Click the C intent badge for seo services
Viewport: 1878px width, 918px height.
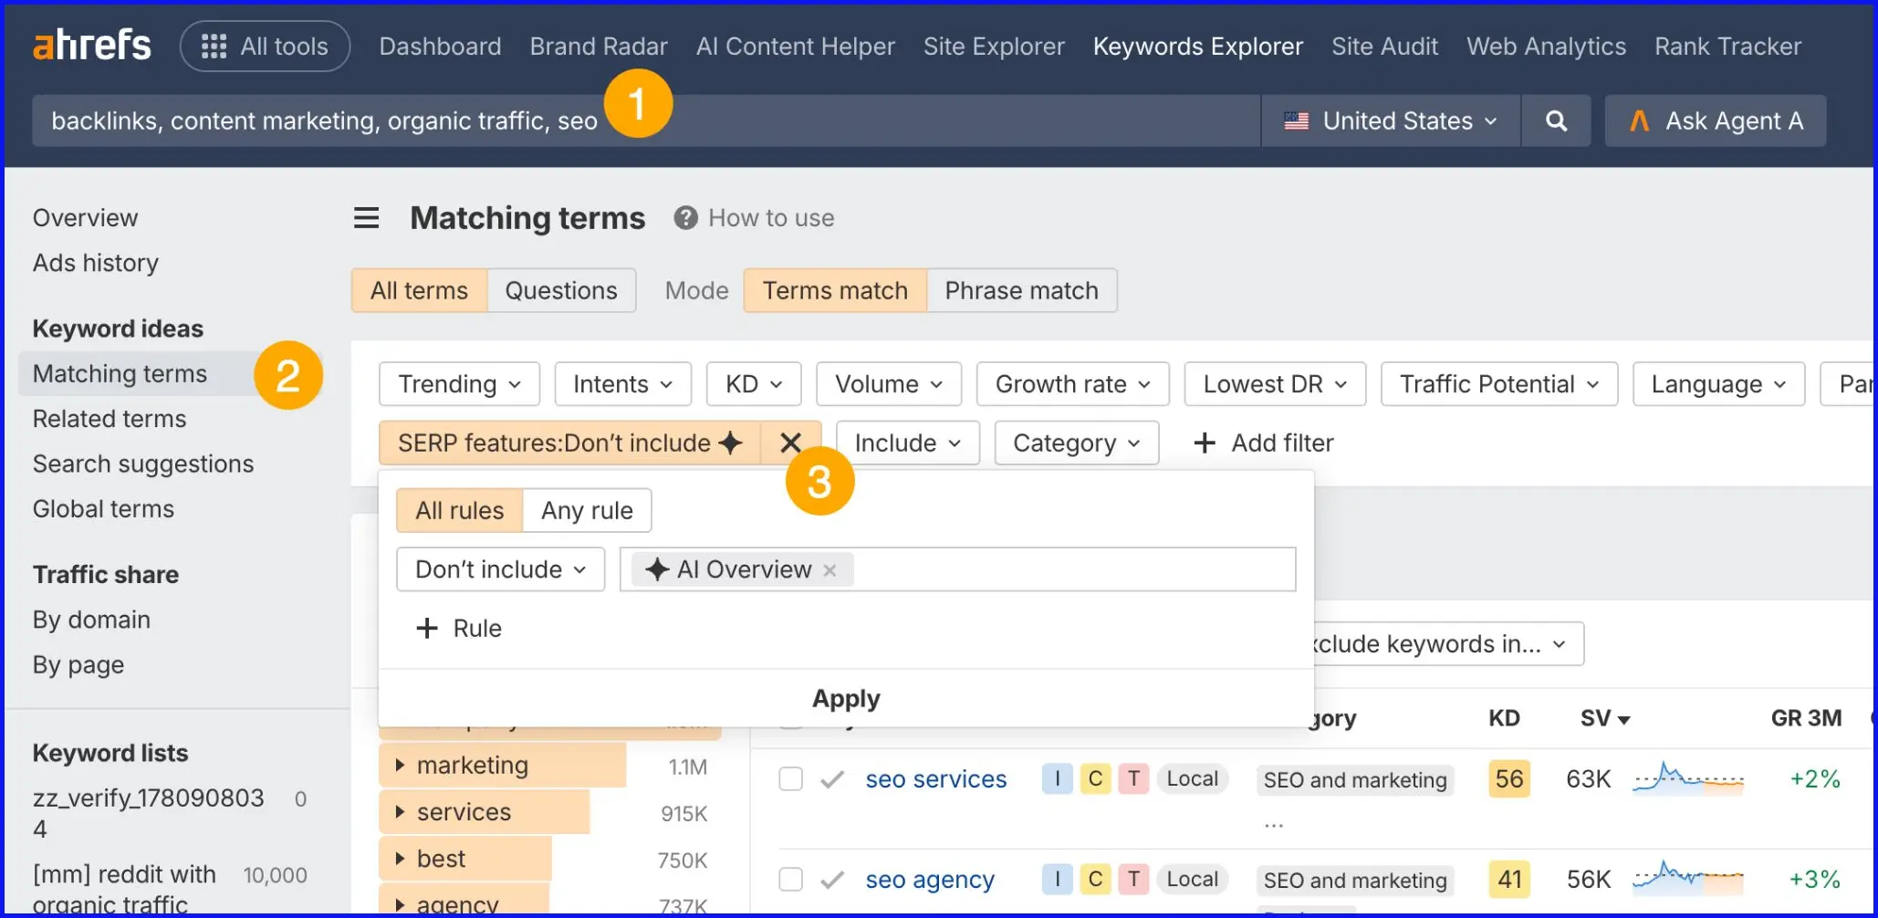1095,778
